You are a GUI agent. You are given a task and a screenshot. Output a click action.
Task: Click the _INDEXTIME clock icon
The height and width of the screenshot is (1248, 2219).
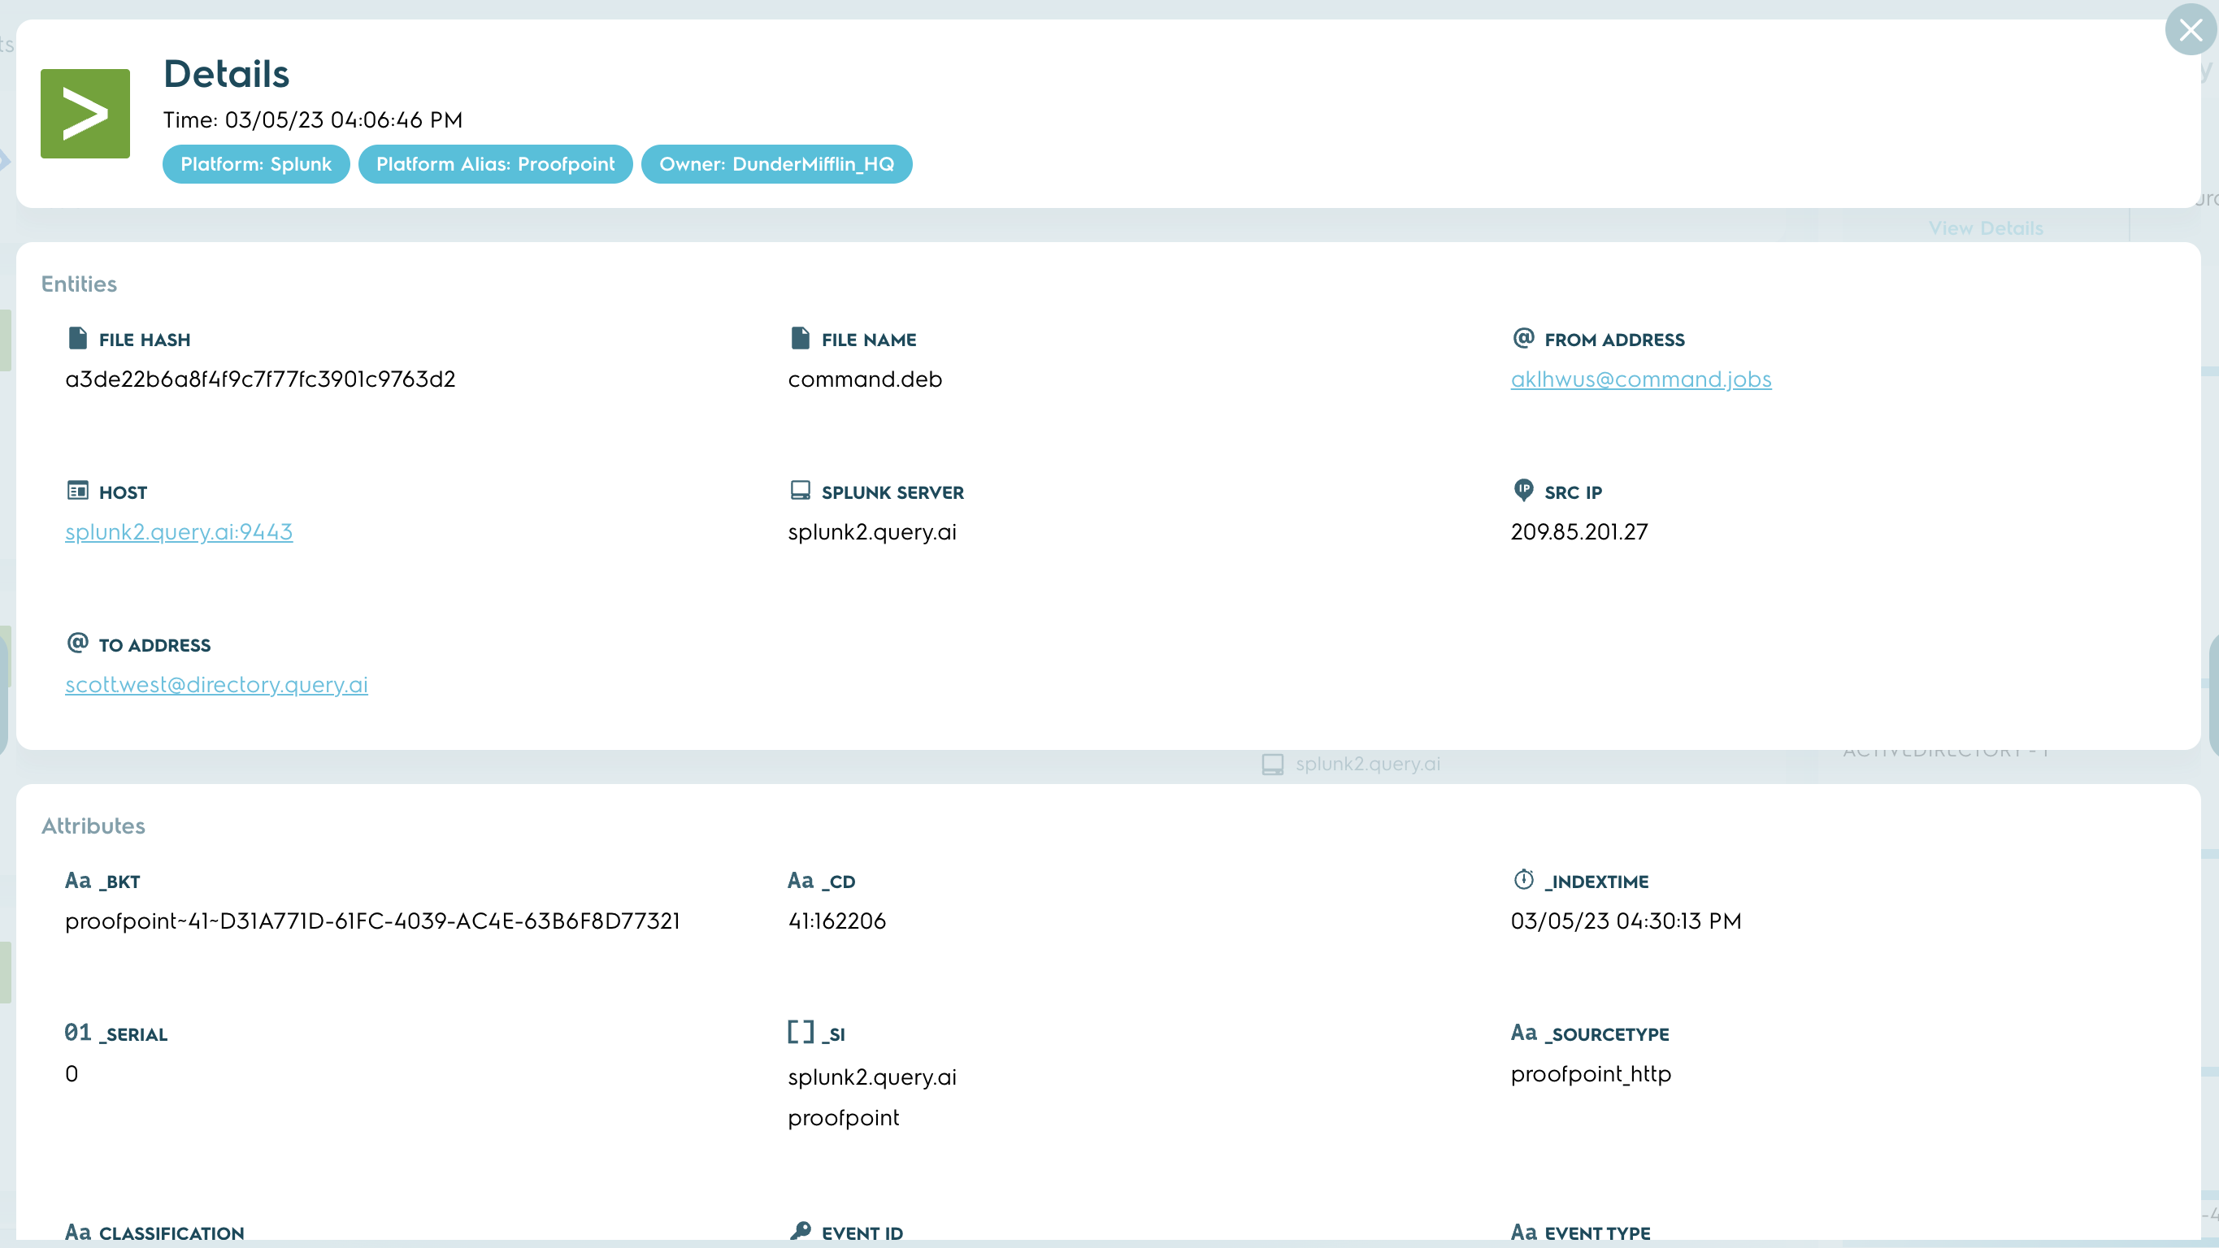(x=1523, y=879)
